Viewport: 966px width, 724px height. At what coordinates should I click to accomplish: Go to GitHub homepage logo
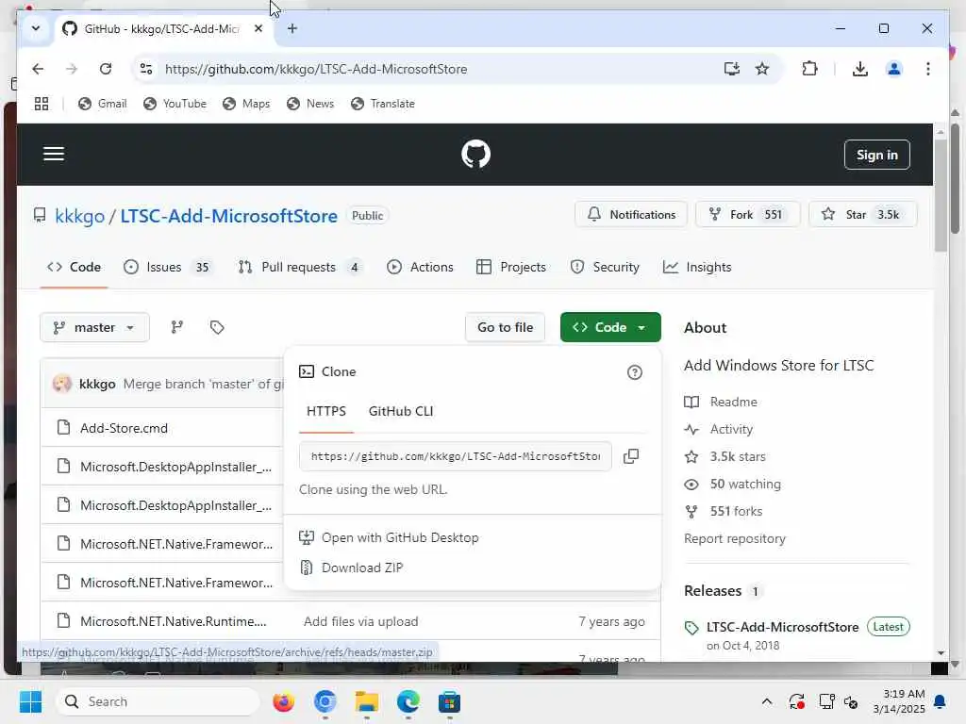point(475,154)
